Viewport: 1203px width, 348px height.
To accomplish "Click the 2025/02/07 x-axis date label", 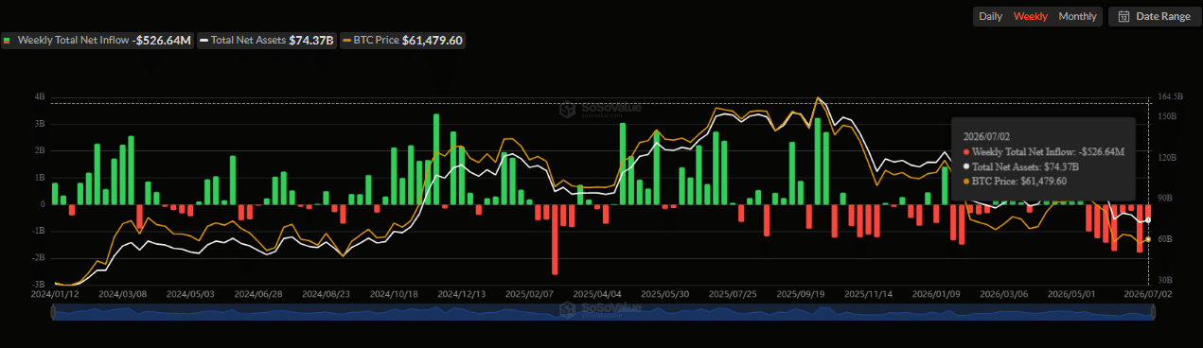I will pos(529,294).
